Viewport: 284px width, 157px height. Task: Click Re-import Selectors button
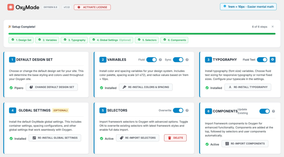click(138, 138)
